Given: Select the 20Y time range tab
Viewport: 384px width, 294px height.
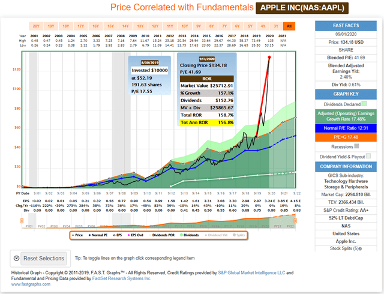Looking at the screenshot, I should coord(37,26).
